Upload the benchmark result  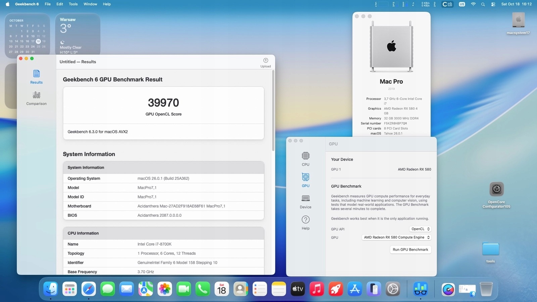click(265, 63)
